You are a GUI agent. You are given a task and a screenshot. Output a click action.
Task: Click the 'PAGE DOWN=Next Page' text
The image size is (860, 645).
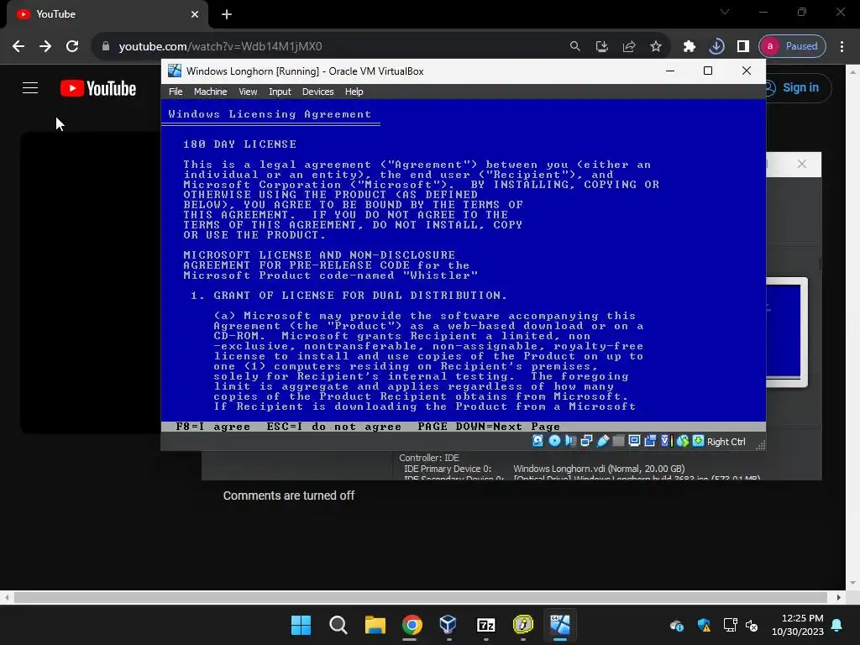tap(489, 427)
